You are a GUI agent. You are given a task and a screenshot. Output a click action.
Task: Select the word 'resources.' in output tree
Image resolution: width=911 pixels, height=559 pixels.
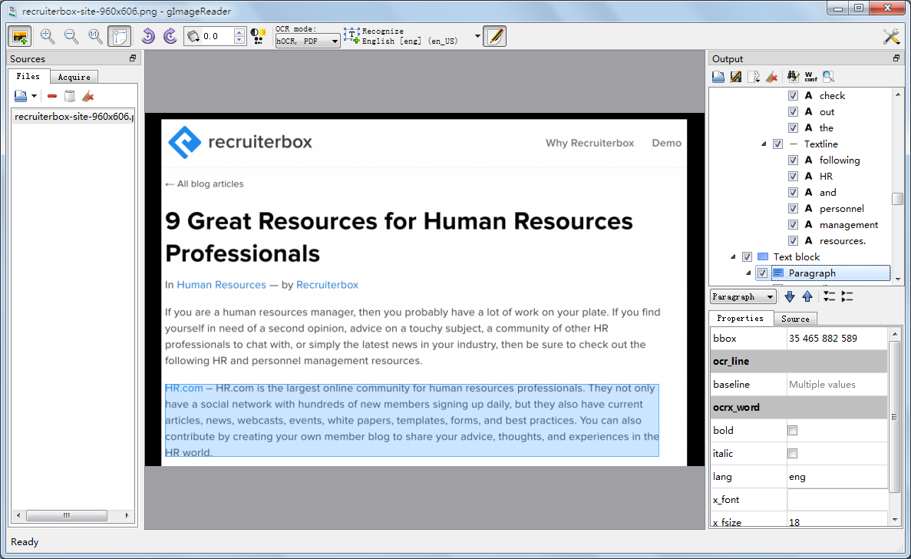[x=843, y=240]
